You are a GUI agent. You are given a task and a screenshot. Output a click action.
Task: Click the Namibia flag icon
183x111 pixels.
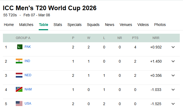click(19, 89)
